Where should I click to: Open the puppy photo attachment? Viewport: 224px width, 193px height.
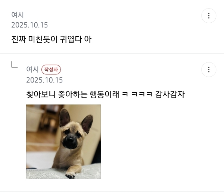point(63,142)
